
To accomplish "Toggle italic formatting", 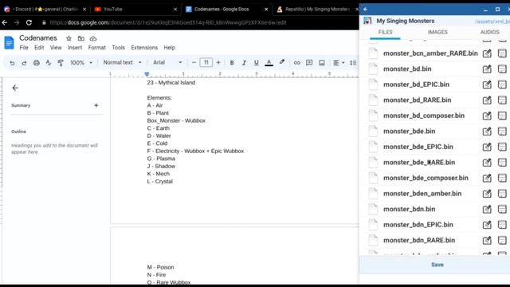I will point(244,63).
